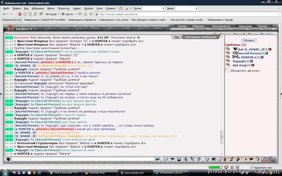This screenshot has width=282, height=176.
Task: Open Анкета link in game header
Action: click(x=267, y=29)
